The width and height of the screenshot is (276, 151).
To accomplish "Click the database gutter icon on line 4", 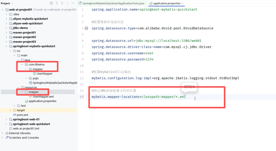I will click(86, 28).
